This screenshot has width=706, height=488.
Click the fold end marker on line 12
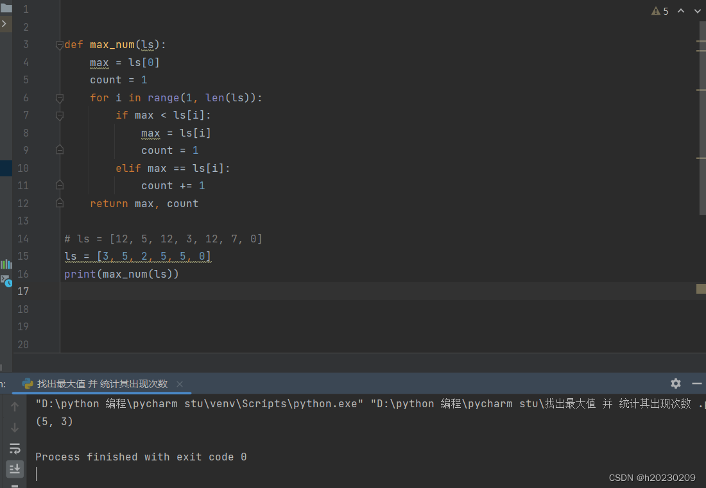pos(59,203)
